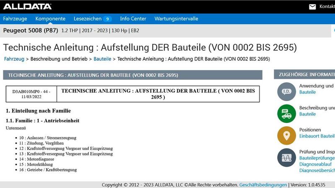Click the Version: 1.0.4535 footer text
This screenshot has height=188, width=335.
point(308,185)
